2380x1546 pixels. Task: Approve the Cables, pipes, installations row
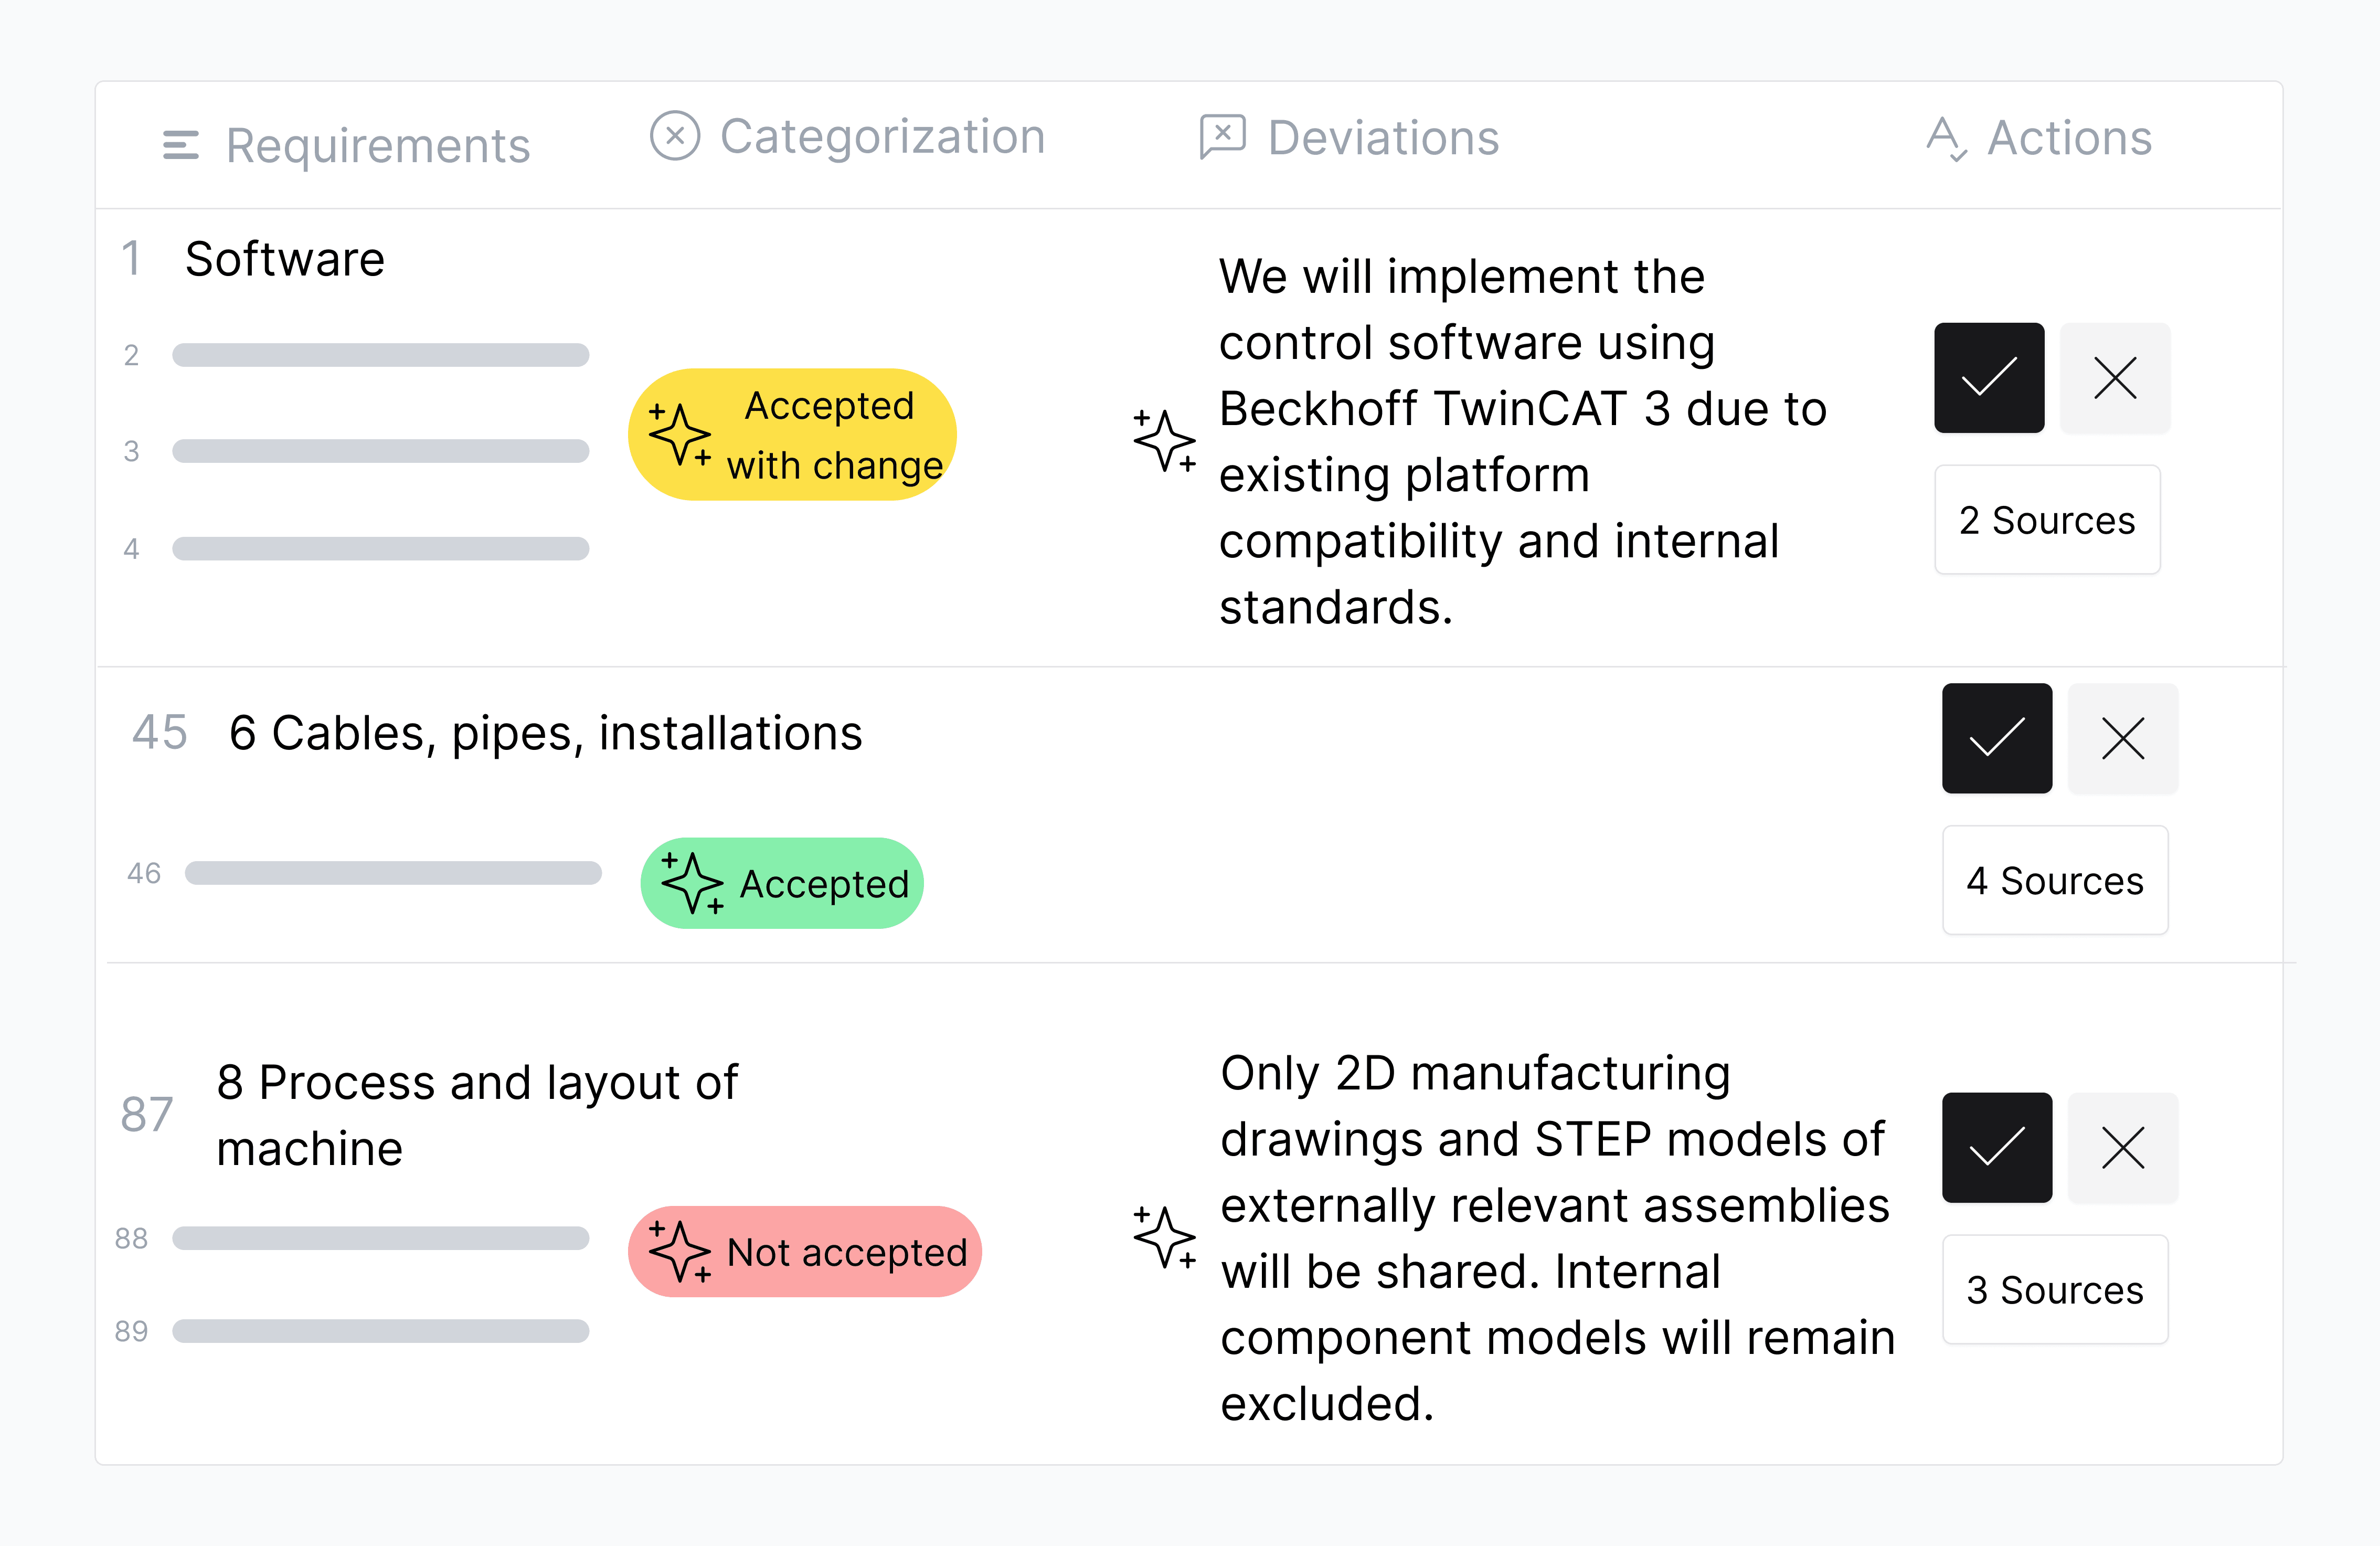coord(1996,738)
